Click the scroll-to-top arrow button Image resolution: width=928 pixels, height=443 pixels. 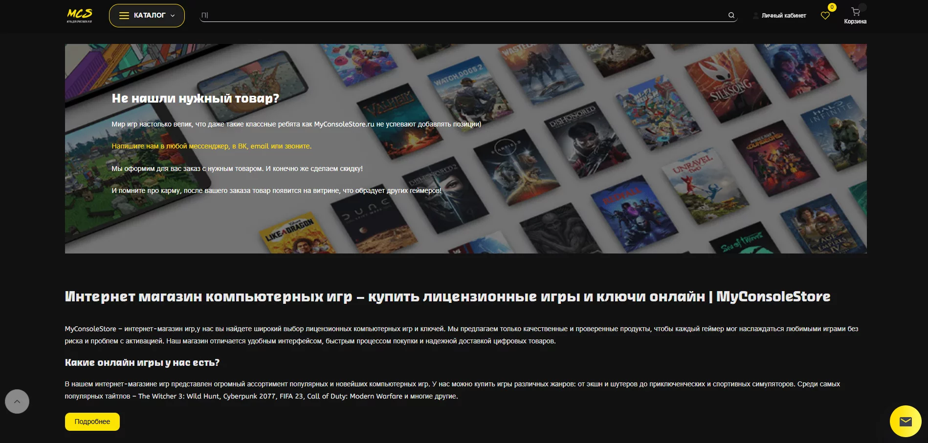point(17,401)
